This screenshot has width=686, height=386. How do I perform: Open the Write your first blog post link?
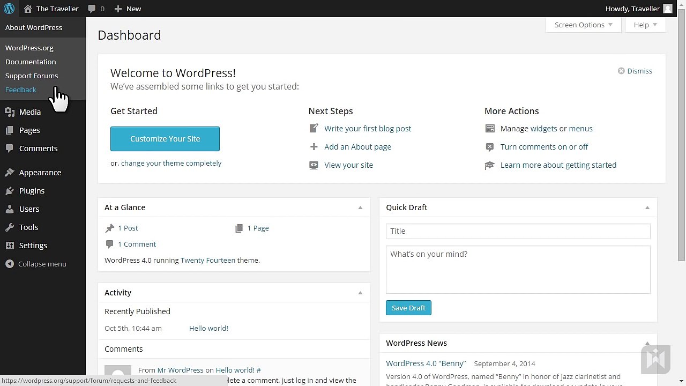point(368,129)
